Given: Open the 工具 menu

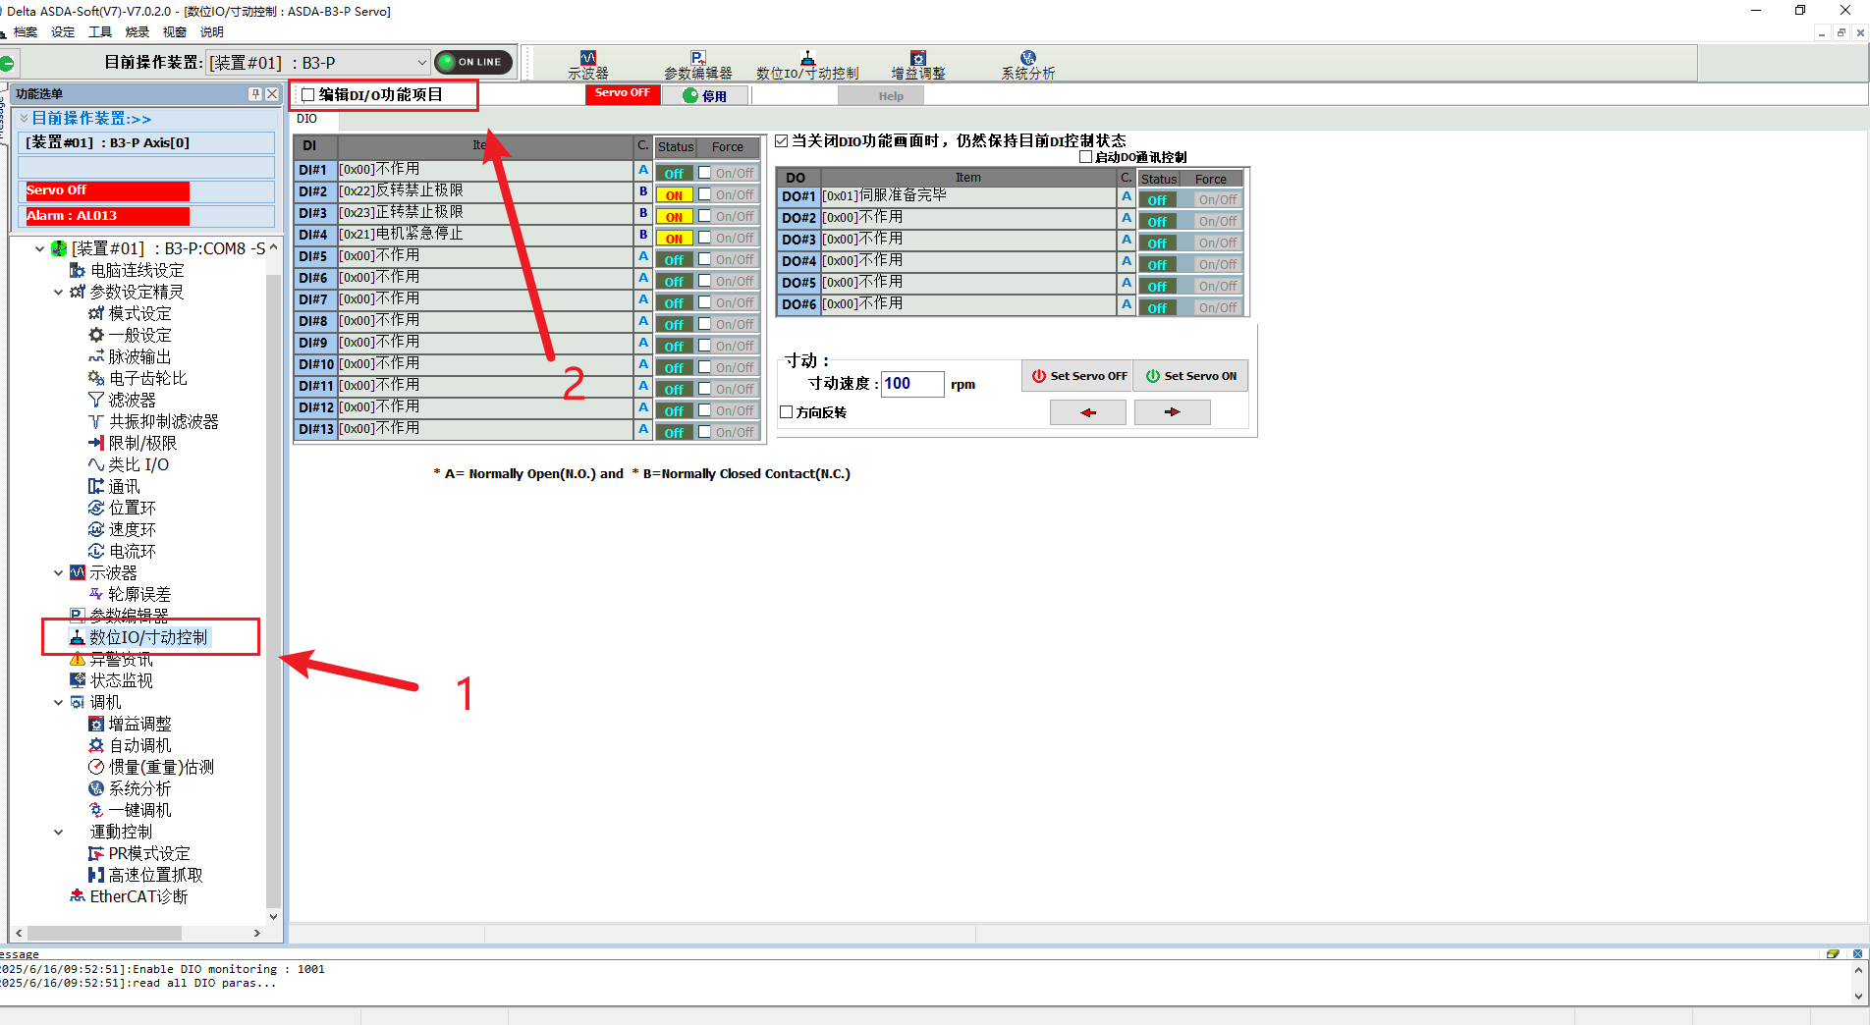Looking at the screenshot, I should pyautogui.click(x=100, y=32).
